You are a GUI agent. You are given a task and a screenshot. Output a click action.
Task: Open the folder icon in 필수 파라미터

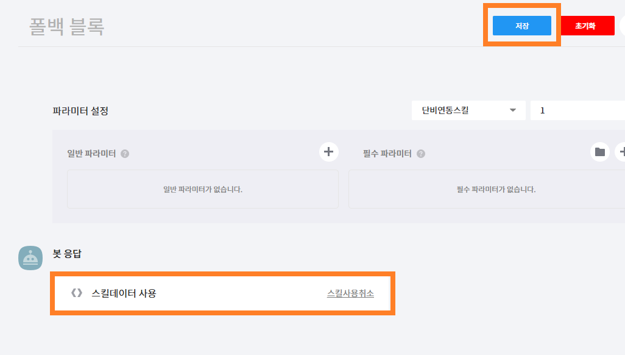[600, 152]
